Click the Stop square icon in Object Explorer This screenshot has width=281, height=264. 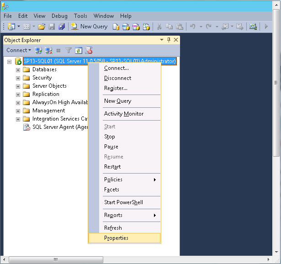click(58, 51)
